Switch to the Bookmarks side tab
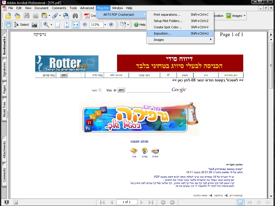 pyautogui.click(x=4, y=46)
